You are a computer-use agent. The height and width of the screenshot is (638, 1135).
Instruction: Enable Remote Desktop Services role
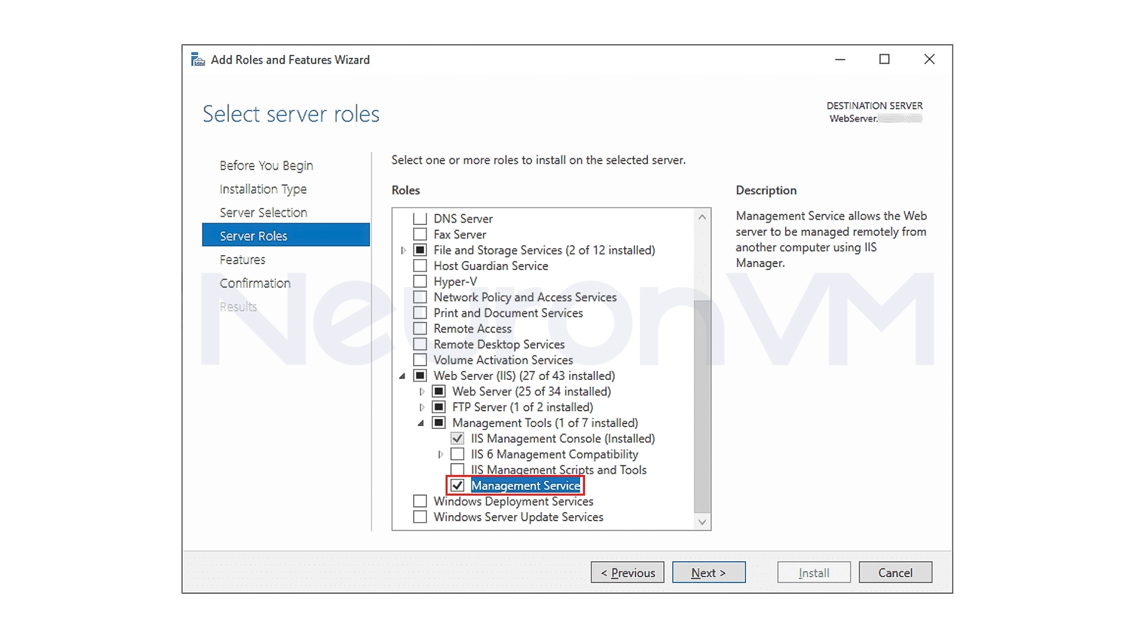coord(420,344)
